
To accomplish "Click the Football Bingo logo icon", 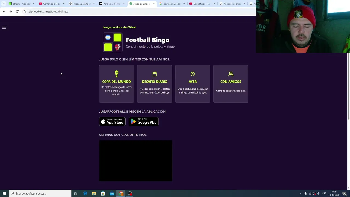I will click(113, 42).
